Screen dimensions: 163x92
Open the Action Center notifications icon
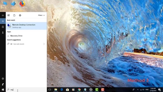click(x=160, y=90)
